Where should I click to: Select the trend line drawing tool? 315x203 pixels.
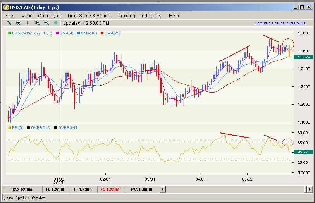9,23
